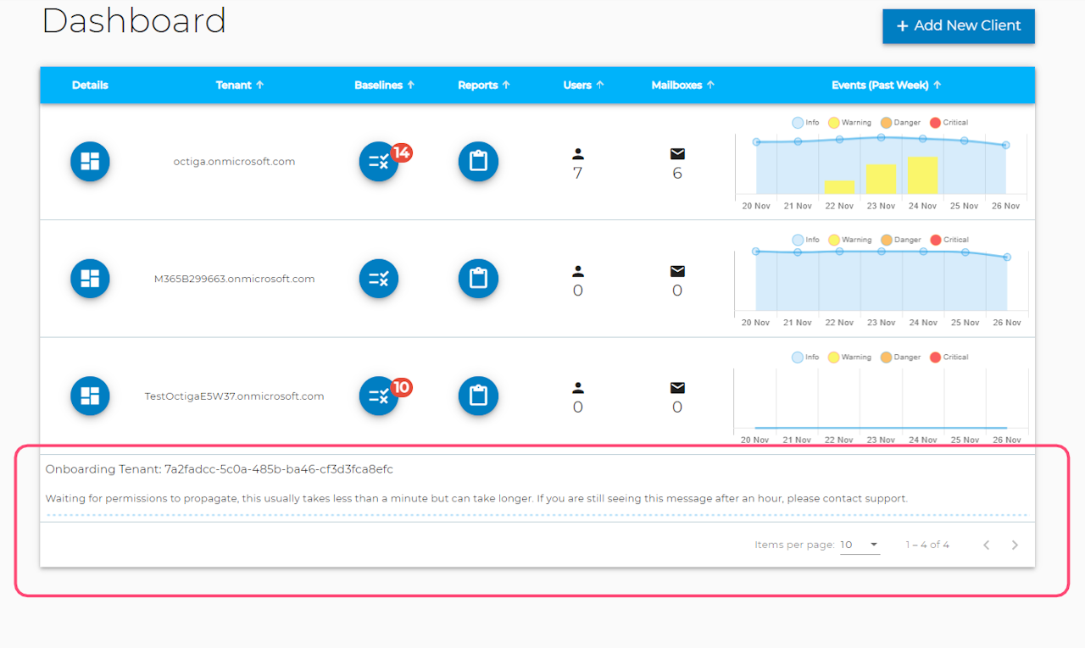Go to next page chevron
Image resolution: width=1085 pixels, height=648 pixels.
click(1015, 545)
